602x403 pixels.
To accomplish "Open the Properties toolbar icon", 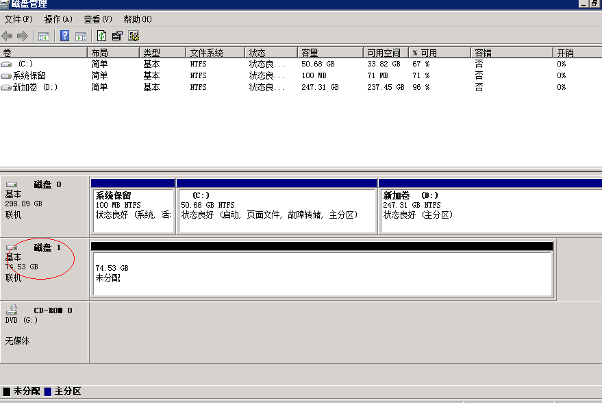I will pyautogui.click(x=117, y=36).
